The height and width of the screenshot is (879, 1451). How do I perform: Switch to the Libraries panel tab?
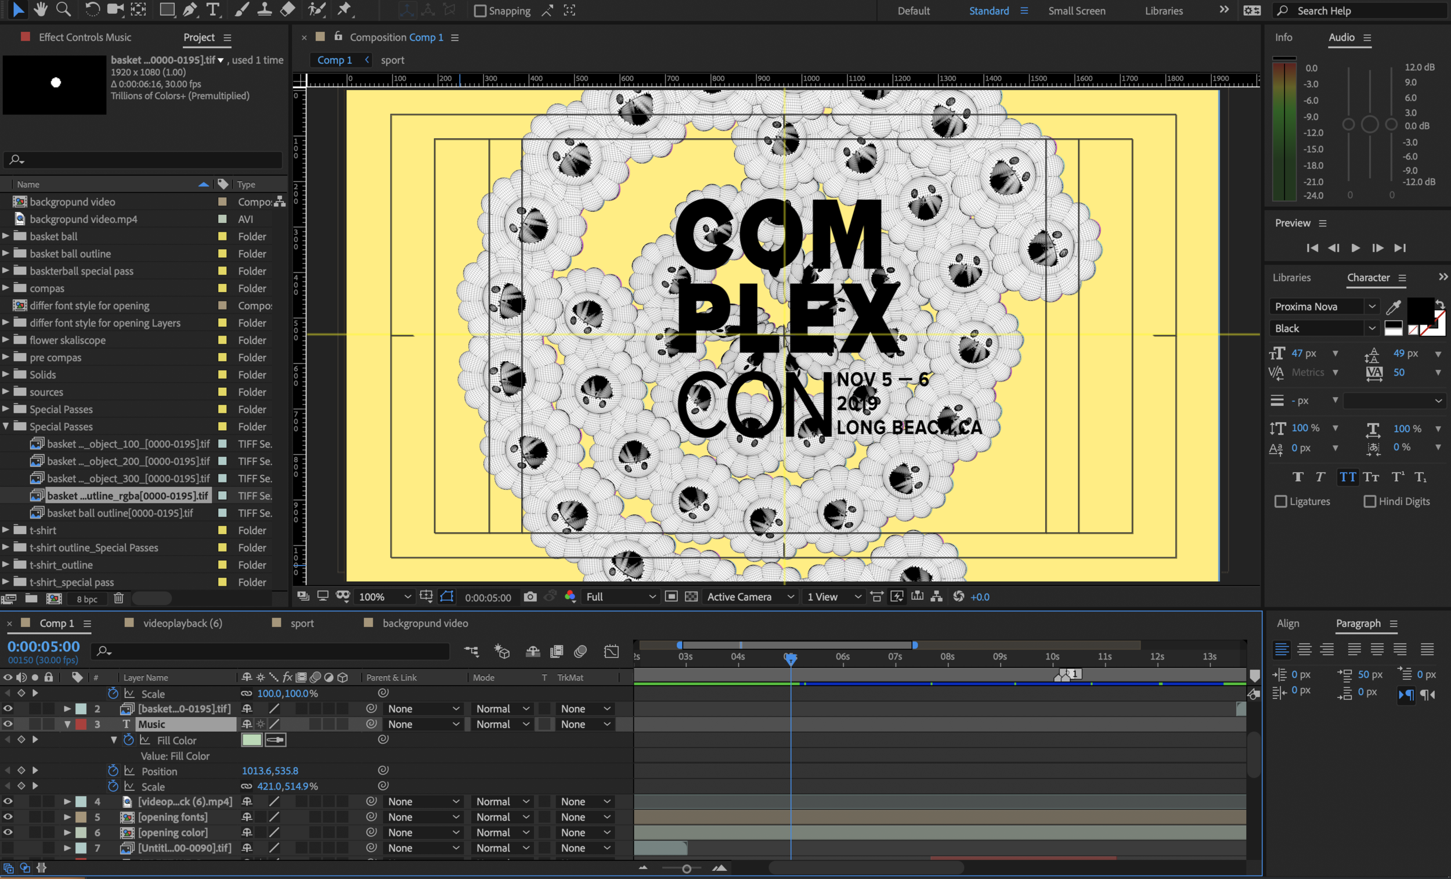click(x=1291, y=278)
